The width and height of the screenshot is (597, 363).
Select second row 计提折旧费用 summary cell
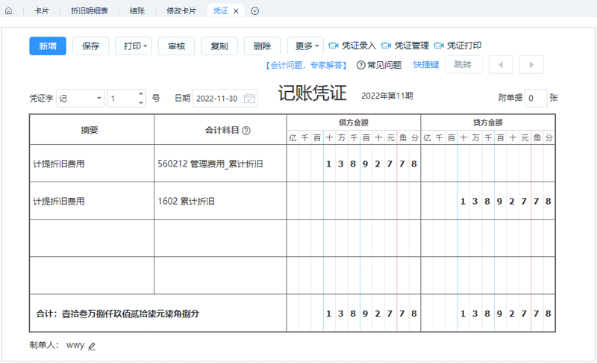(92, 201)
